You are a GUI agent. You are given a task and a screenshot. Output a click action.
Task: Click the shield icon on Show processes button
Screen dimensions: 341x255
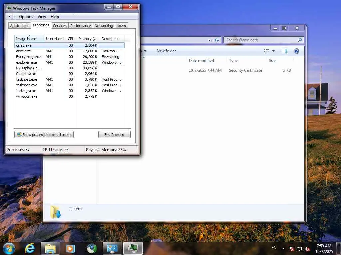tap(19, 135)
